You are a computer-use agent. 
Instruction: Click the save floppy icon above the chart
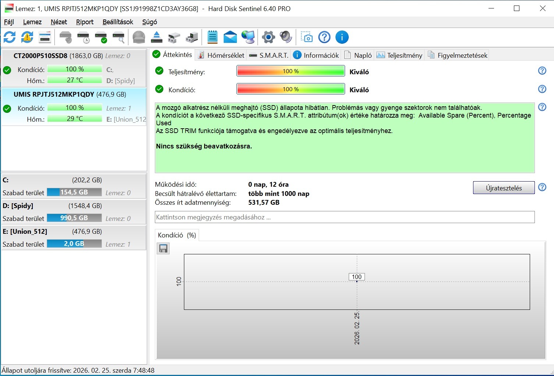[x=163, y=248]
